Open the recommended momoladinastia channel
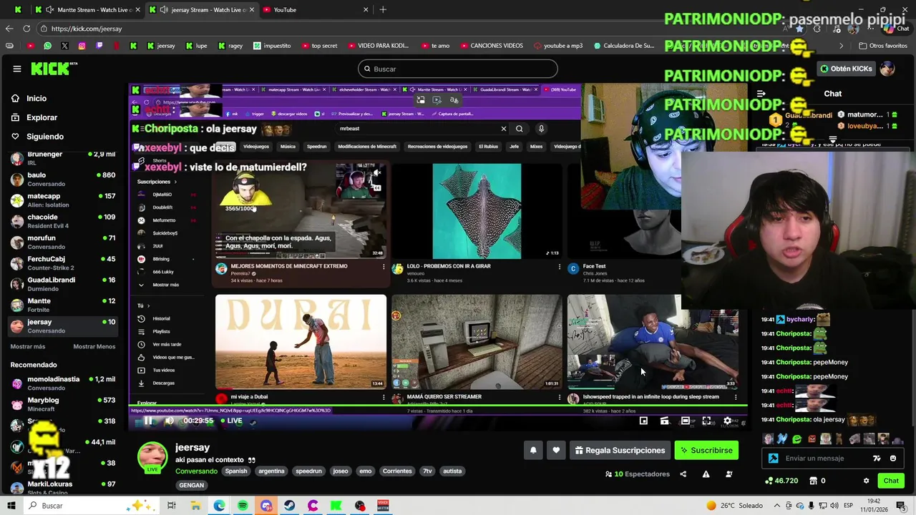The height and width of the screenshot is (515, 916). [63, 383]
